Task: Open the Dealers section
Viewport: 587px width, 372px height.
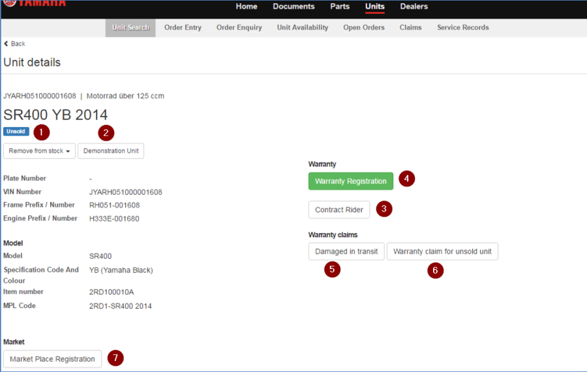Action: click(414, 7)
